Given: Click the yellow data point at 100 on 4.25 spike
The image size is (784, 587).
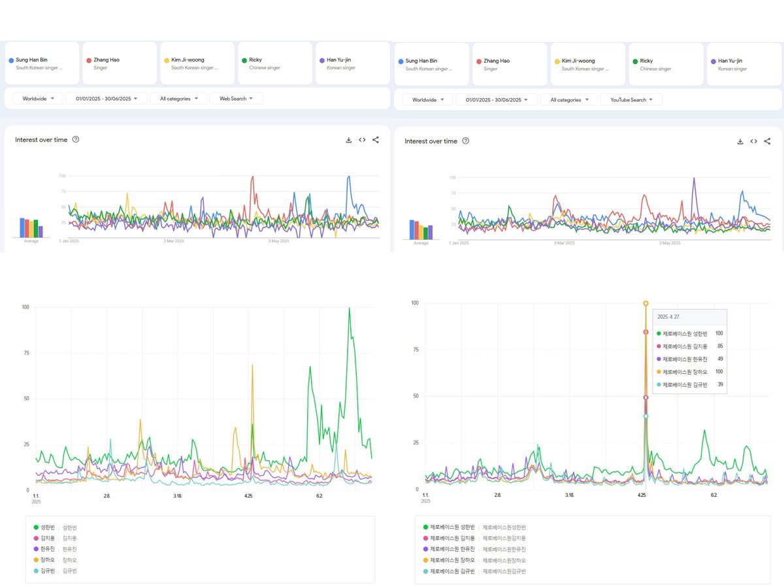Looking at the screenshot, I should [645, 303].
